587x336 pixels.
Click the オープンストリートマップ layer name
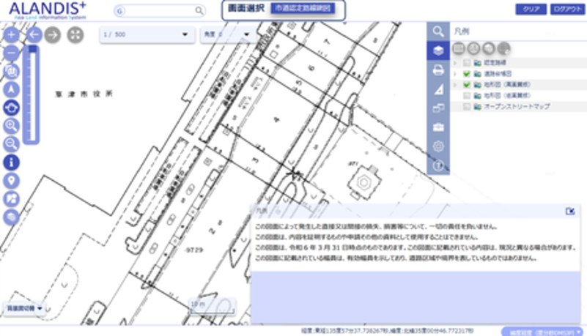tap(517, 107)
